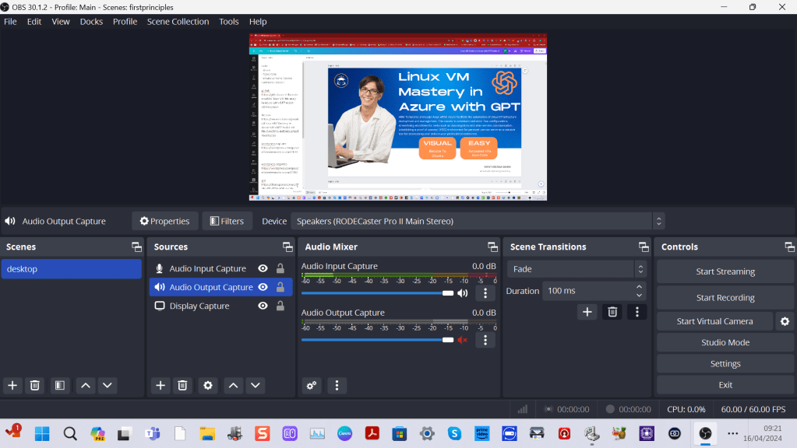Open Filters for selected source
The width and height of the screenshot is (797, 448).
(x=227, y=221)
